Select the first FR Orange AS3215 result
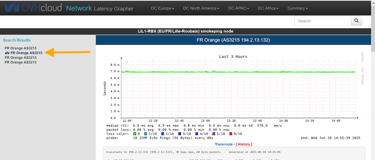This screenshot has height=160, width=375. tap(21, 48)
